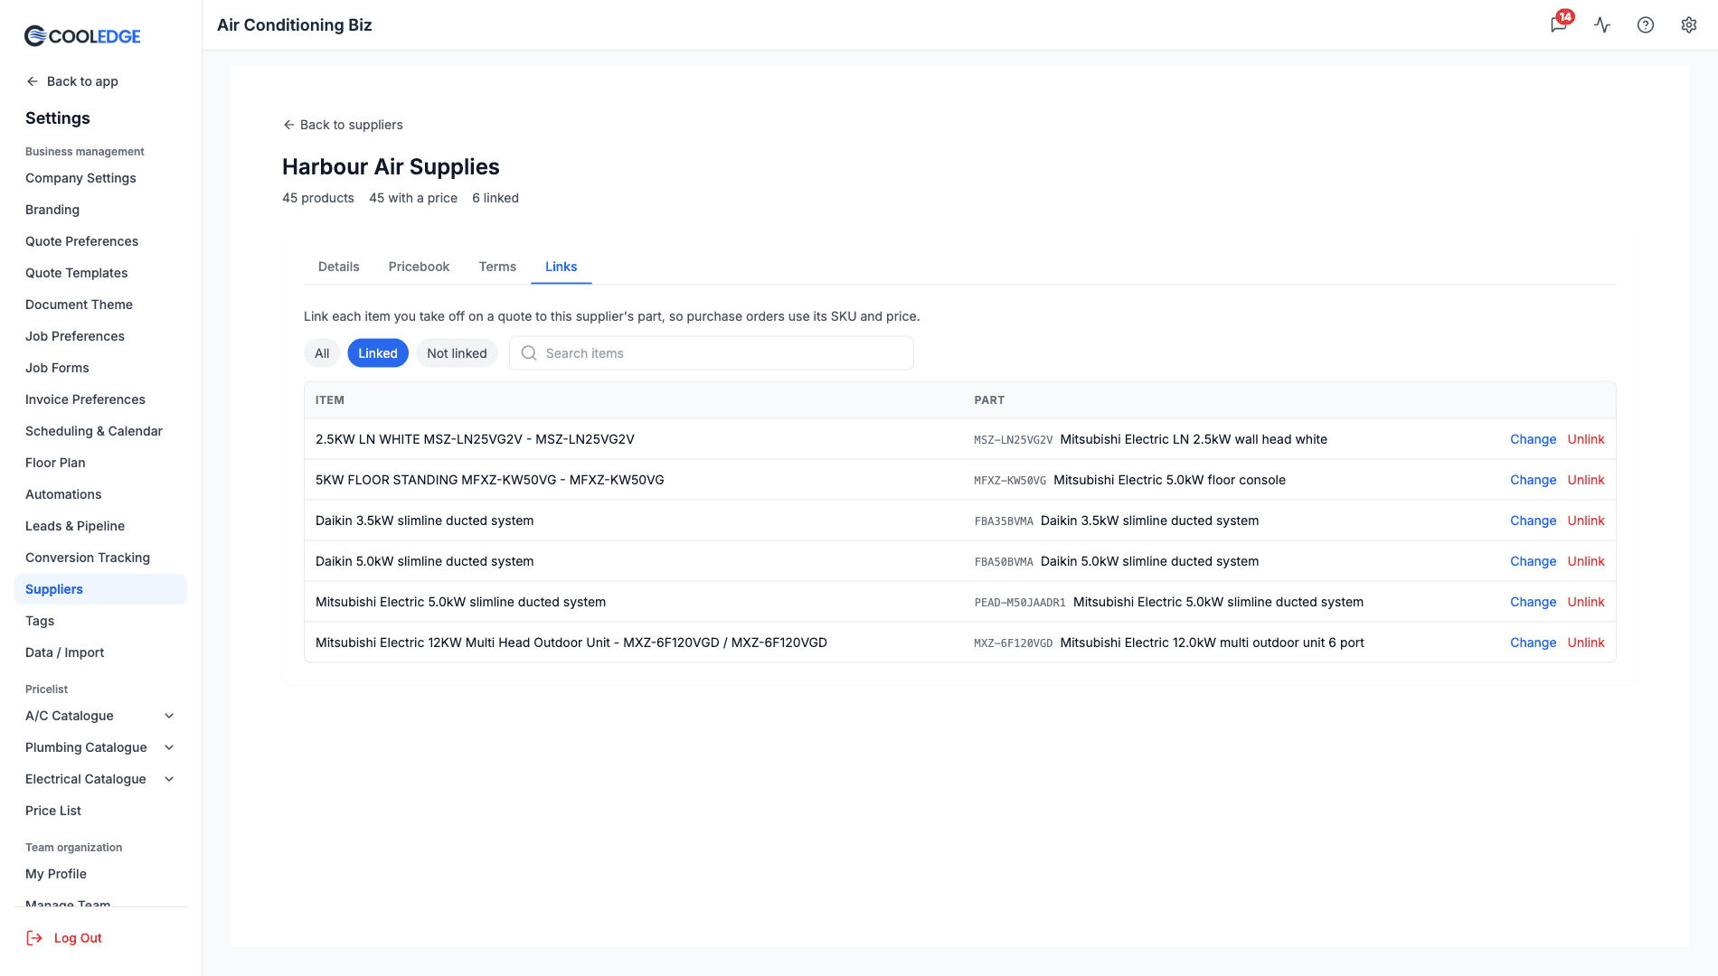Show All items filter
The width and height of the screenshot is (1718, 976).
(322, 353)
